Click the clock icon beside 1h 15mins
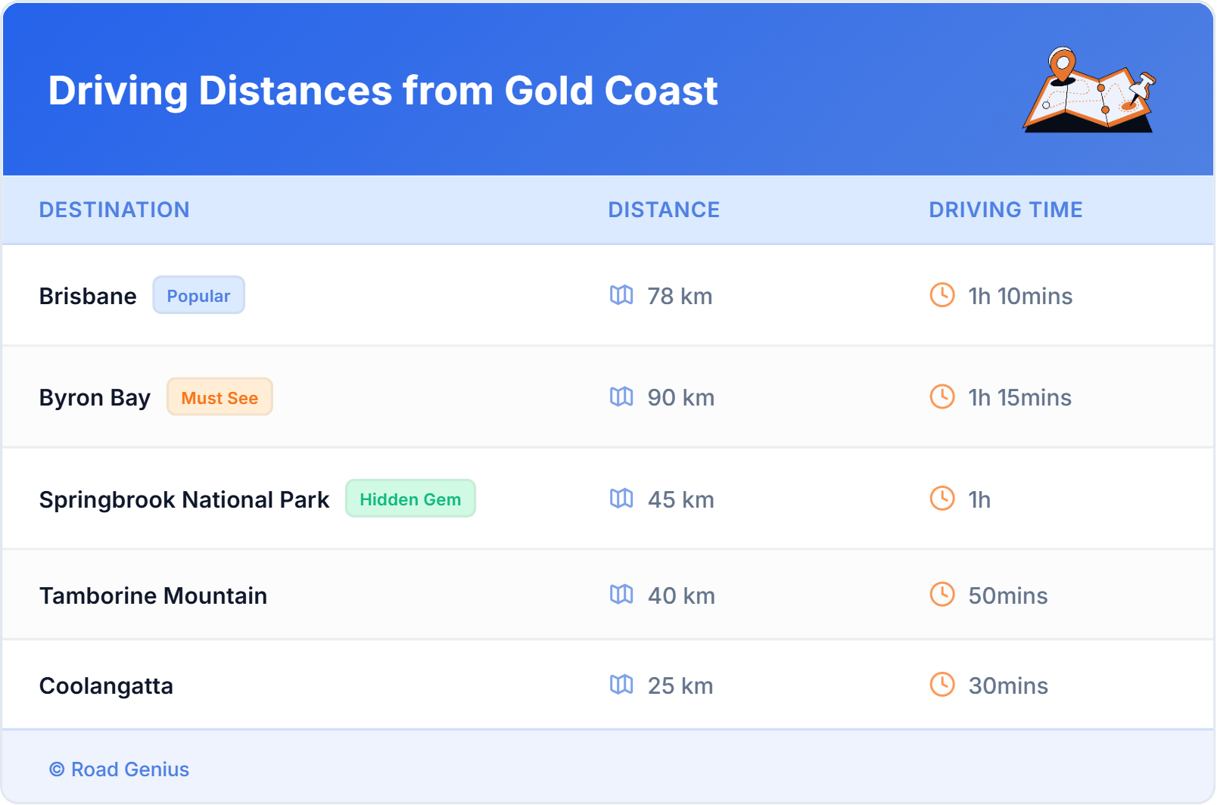The image size is (1217, 805). tap(942, 396)
